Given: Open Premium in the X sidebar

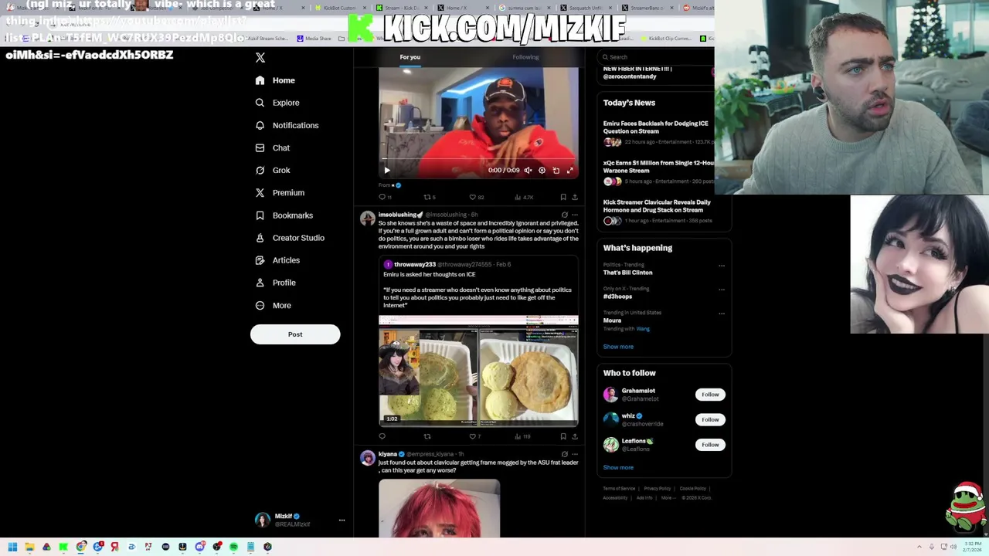Looking at the screenshot, I should click(280, 192).
